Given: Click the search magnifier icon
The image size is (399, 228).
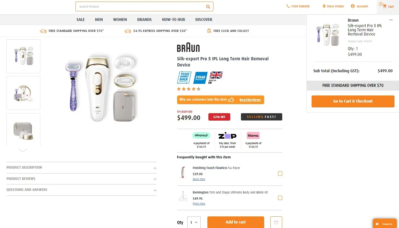Looking at the screenshot, I should pos(208,6).
